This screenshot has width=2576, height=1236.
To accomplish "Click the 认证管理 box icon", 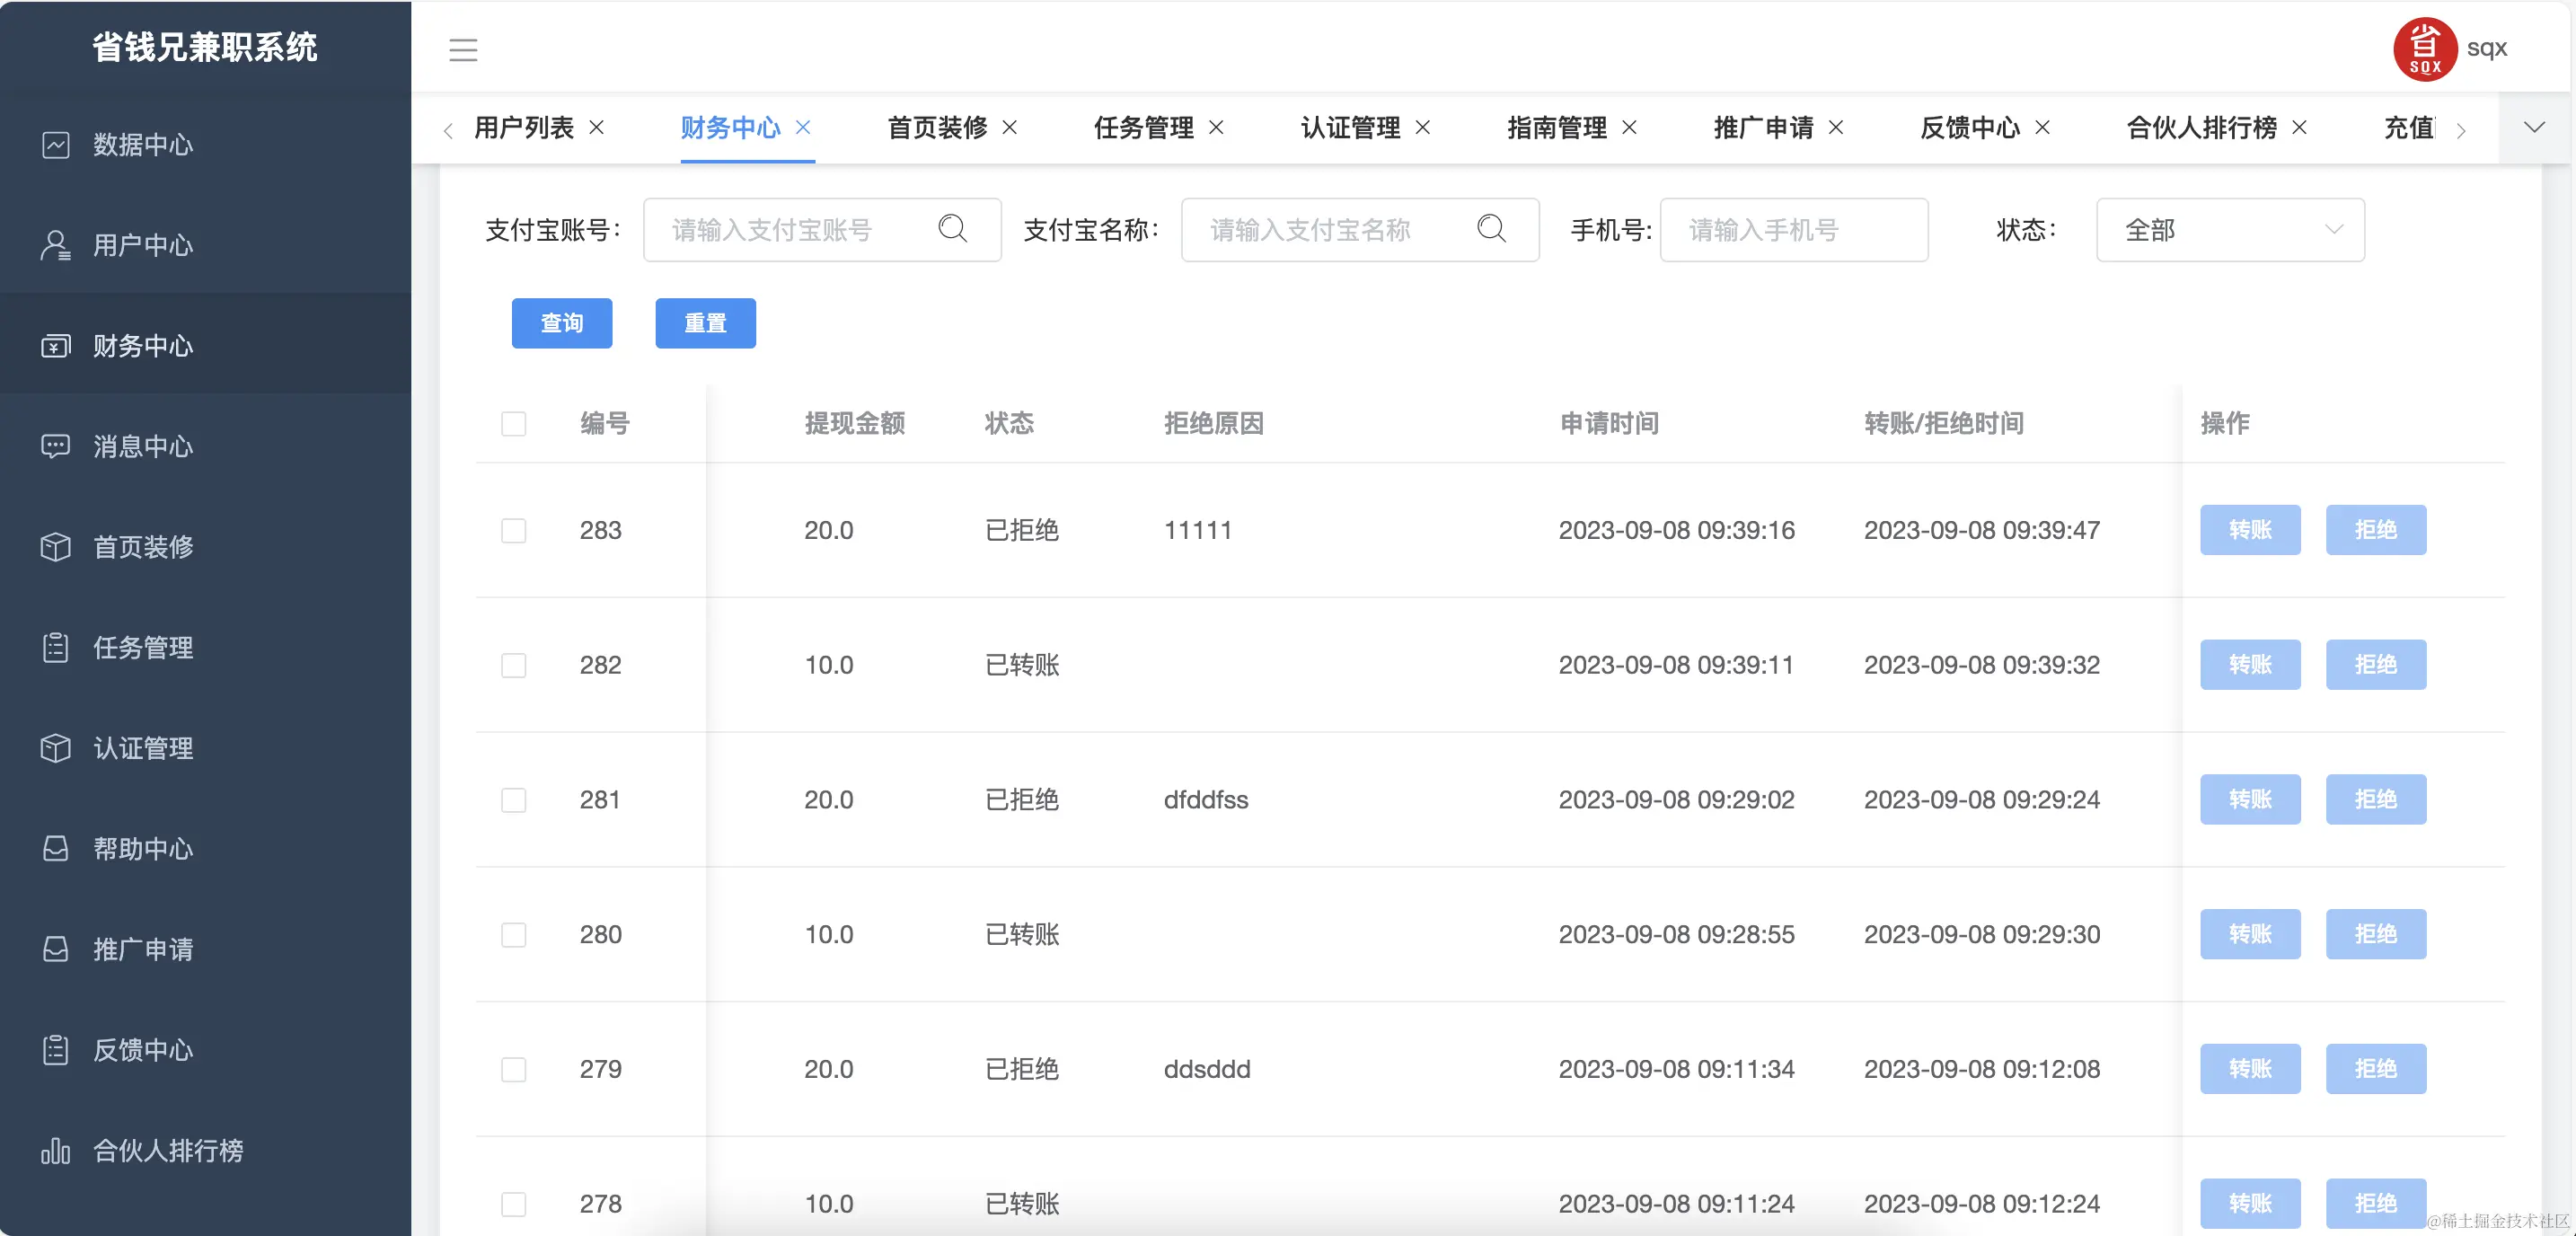I will pos(56,748).
